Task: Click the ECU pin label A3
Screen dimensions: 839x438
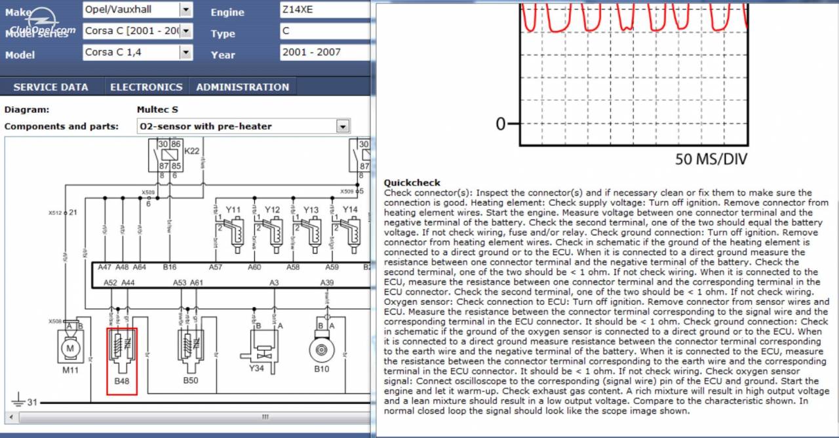Action: 273,283
